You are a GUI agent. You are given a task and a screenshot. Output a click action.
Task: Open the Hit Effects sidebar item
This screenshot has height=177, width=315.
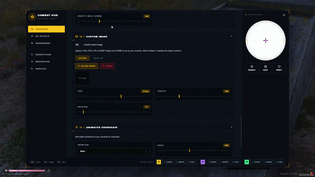point(46,36)
